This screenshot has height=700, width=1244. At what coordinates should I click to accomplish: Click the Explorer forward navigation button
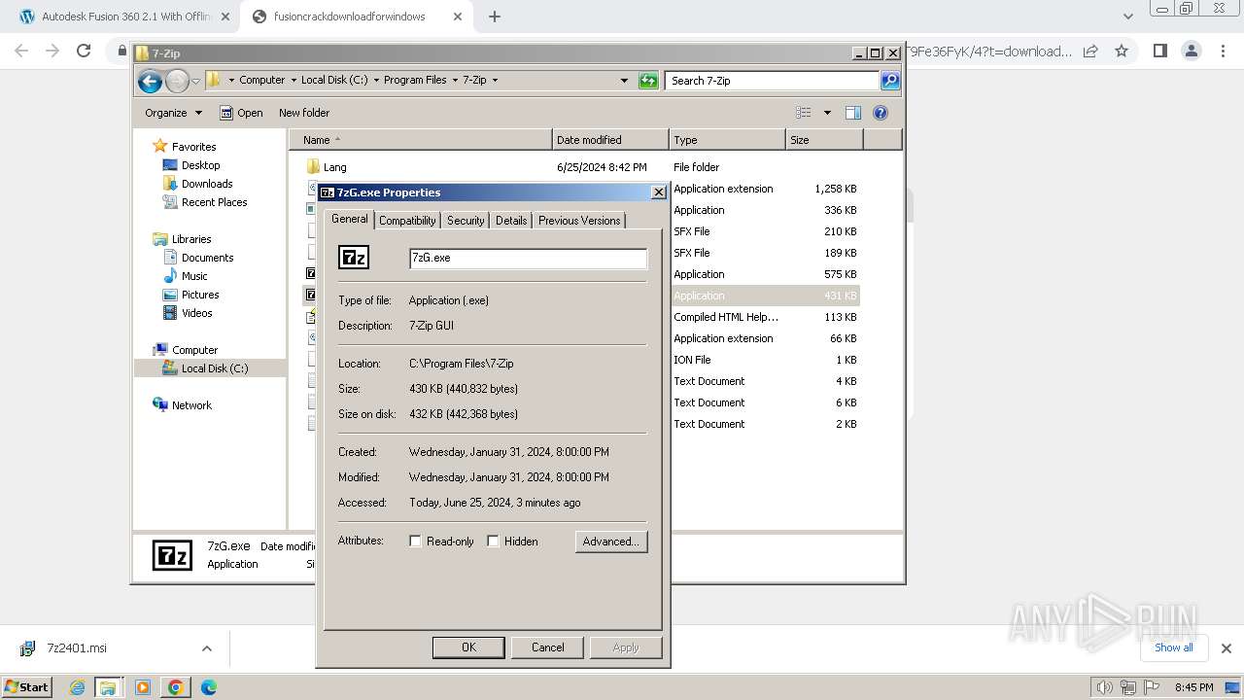pos(177,81)
